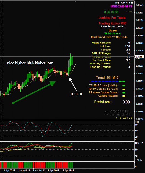Click the '1.40185' price scale label
This screenshot has height=173, width=145.
pos(139,81)
